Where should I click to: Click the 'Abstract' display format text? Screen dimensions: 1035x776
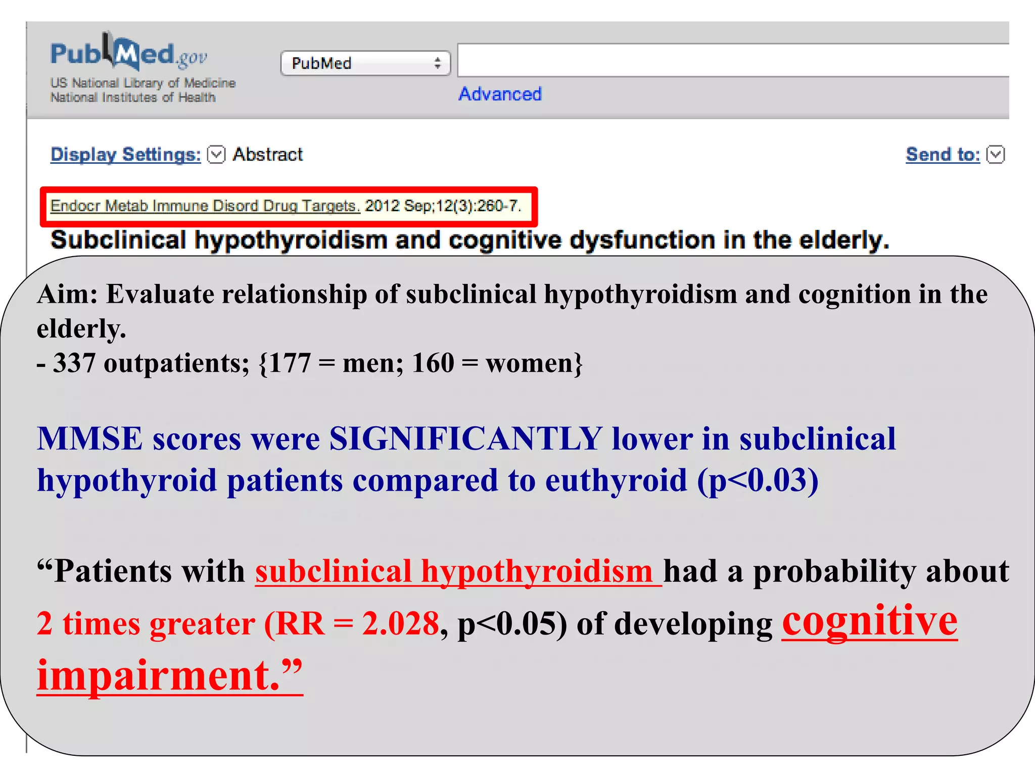(x=267, y=155)
